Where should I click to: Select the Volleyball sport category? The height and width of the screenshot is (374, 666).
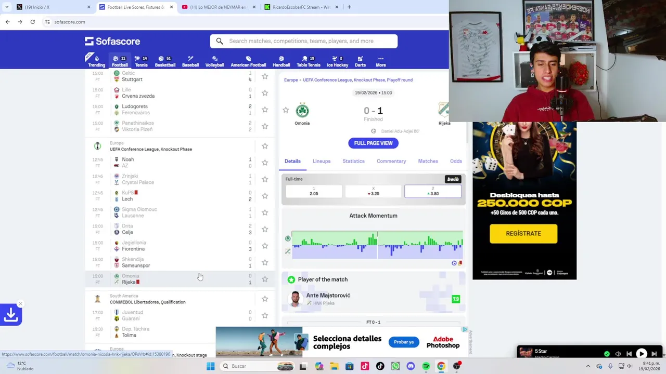[214, 61]
